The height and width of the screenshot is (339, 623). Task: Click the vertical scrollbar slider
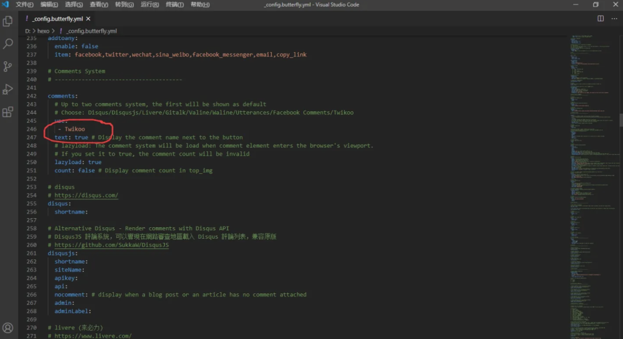click(621, 120)
